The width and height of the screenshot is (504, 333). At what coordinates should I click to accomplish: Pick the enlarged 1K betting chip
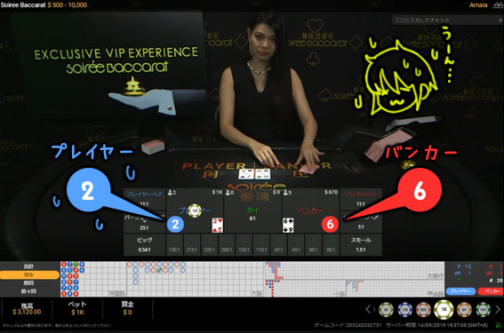[x=444, y=309]
